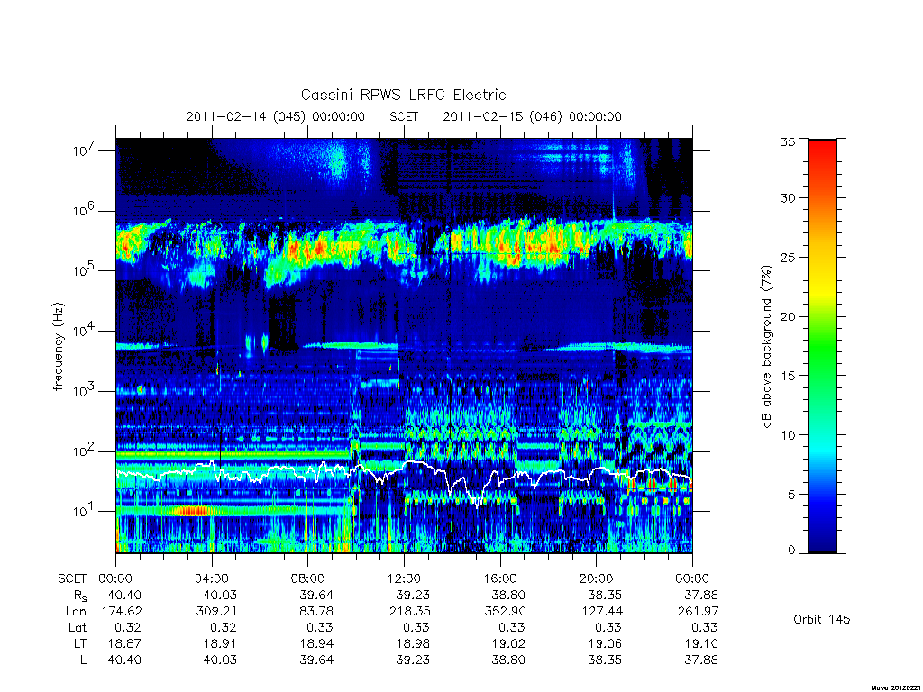Click the "Orbit 145" label
Screen dimensions: 923x692
tap(822, 619)
